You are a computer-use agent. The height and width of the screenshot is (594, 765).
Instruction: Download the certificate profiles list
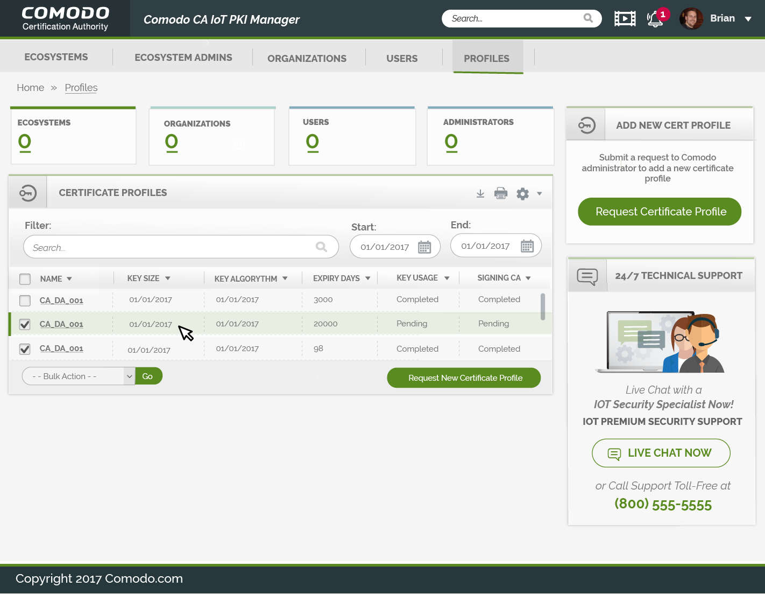coord(480,193)
